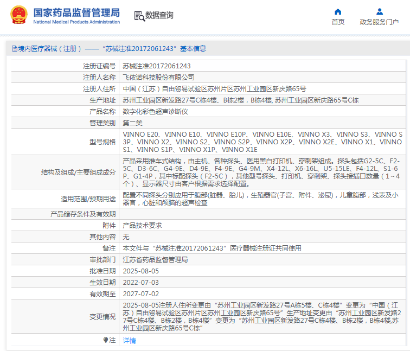Click the 产品名称 row label
This screenshot has width=410, height=351.
point(102,112)
